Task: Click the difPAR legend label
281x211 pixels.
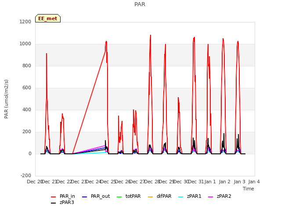Action: [x=164, y=196]
